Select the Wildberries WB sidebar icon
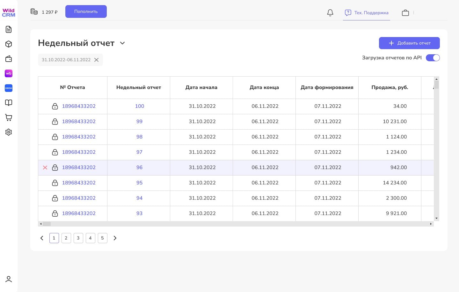Image resolution: width=459 pixels, height=292 pixels. click(x=9, y=73)
